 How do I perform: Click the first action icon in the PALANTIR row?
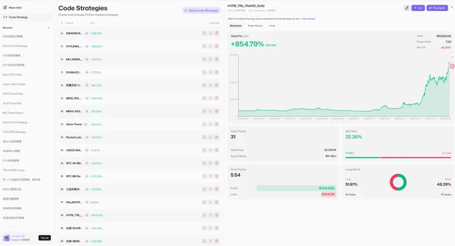(x=204, y=202)
